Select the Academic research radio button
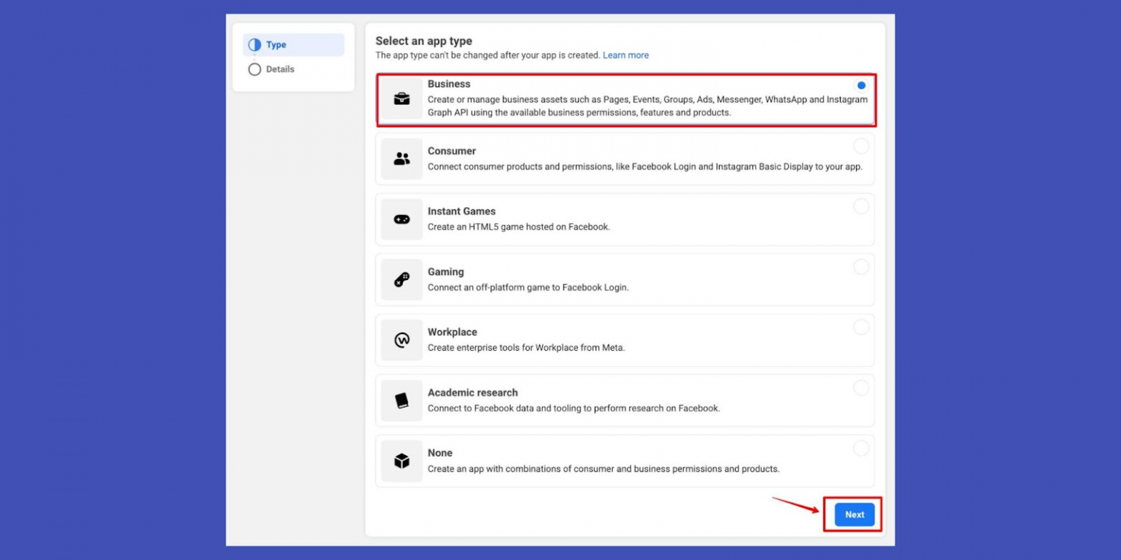 tap(861, 388)
